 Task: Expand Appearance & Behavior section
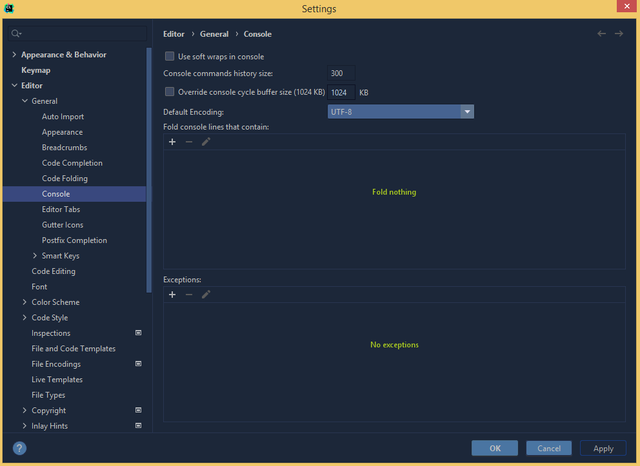pyautogui.click(x=14, y=55)
